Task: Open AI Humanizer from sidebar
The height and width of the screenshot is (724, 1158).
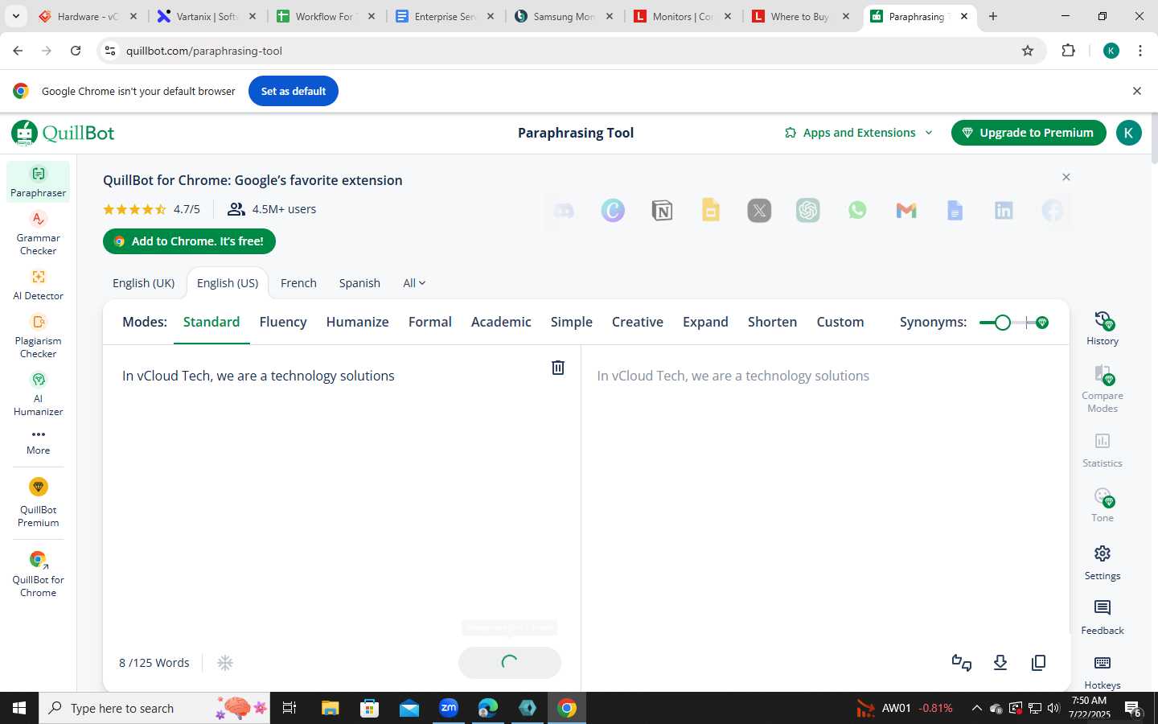Action: click(x=38, y=394)
